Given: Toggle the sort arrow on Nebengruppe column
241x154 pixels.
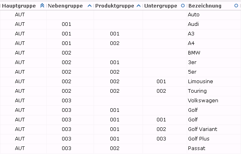Looking at the screenshot, I should [x=90, y=6].
